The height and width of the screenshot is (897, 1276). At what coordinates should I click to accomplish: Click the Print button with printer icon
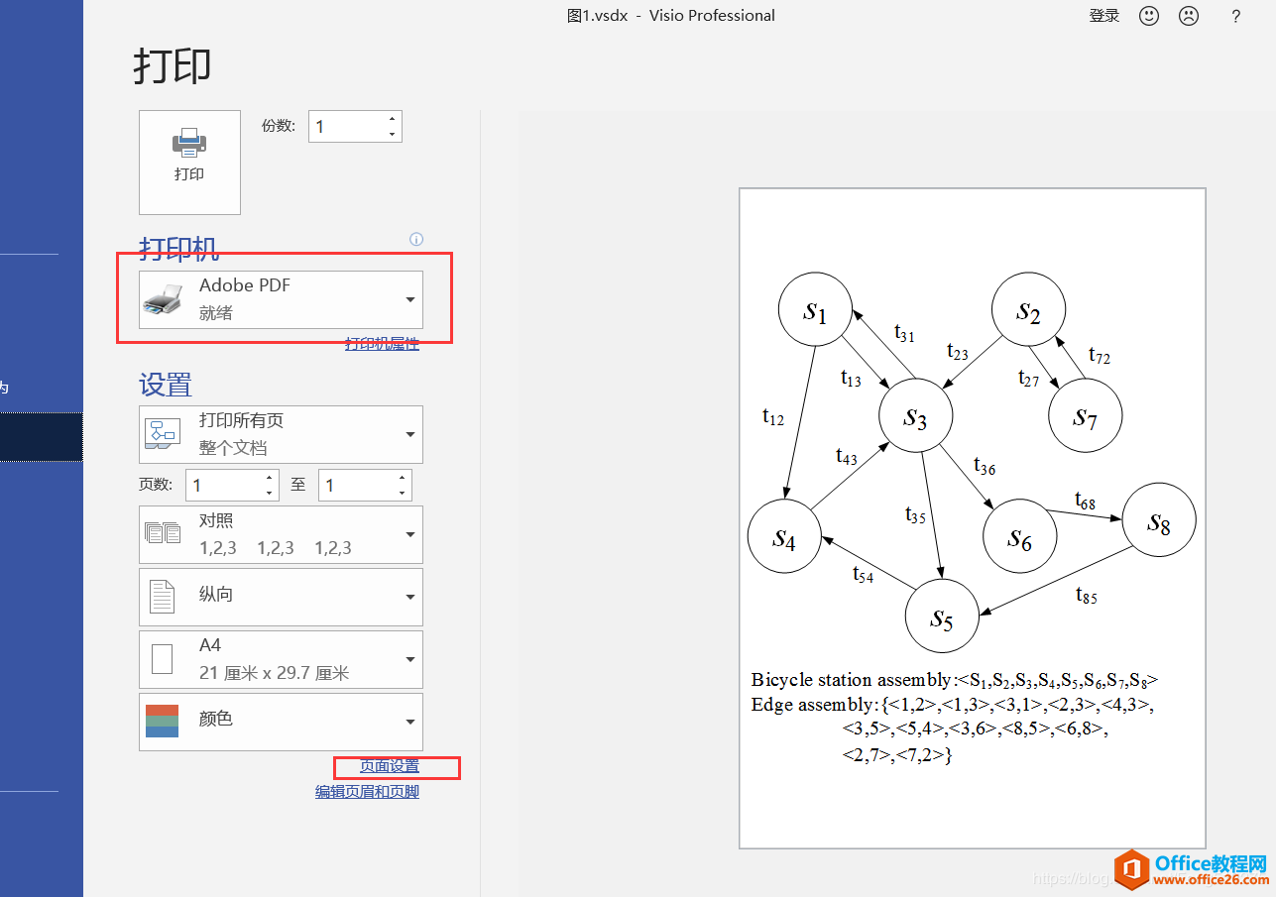(x=189, y=162)
